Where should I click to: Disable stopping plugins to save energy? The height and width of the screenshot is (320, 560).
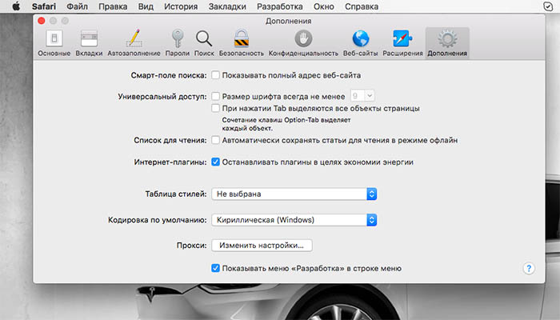coord(215,162)
